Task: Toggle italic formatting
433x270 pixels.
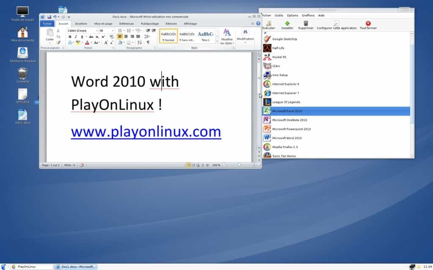Action: tap(75, 36)
